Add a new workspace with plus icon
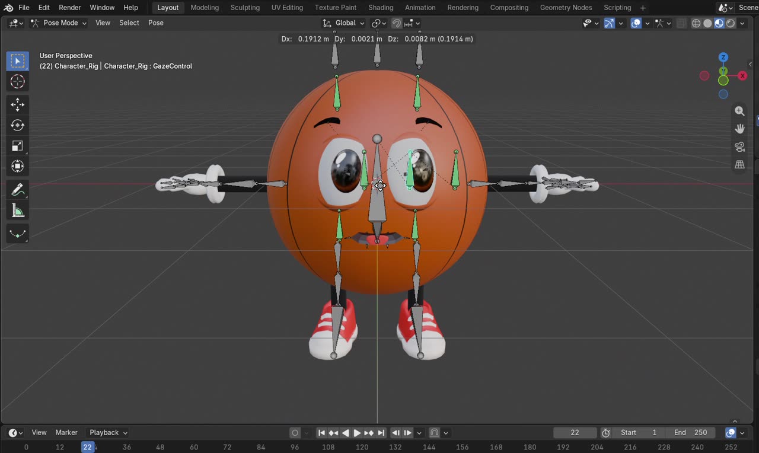 coord(643,8)
